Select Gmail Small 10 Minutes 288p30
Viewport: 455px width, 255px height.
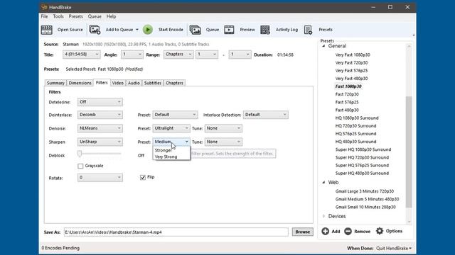[365, 207]
